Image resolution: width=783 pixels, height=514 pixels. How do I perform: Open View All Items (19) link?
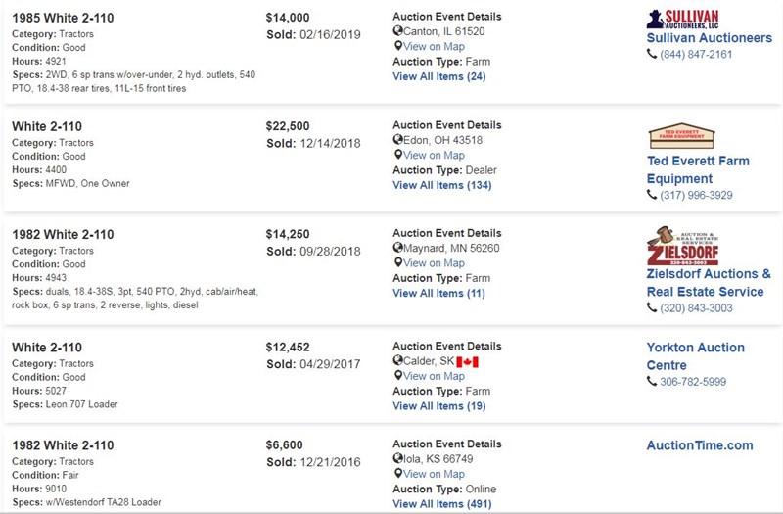[x=438, y=405]
